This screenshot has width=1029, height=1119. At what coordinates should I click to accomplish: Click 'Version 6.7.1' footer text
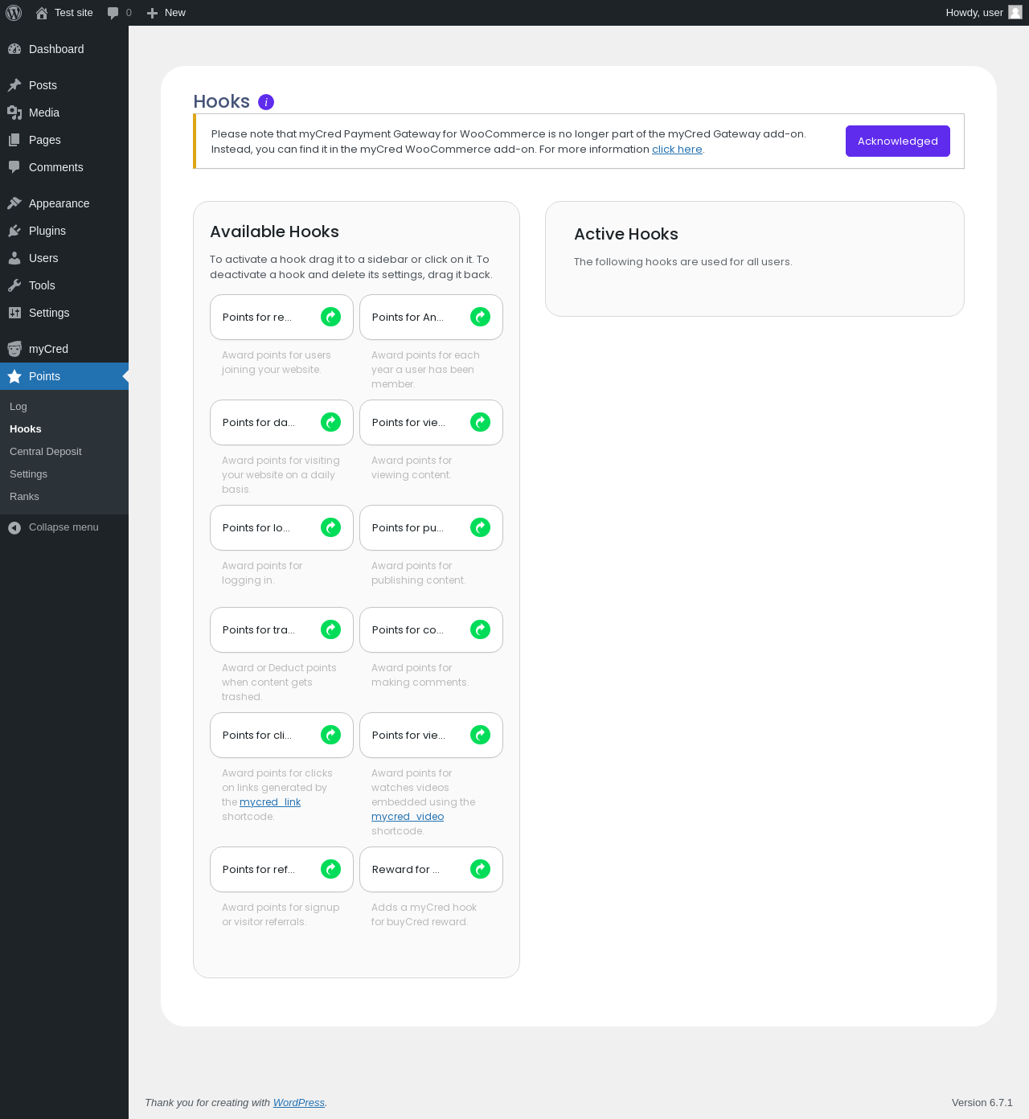pos(982,1103)
